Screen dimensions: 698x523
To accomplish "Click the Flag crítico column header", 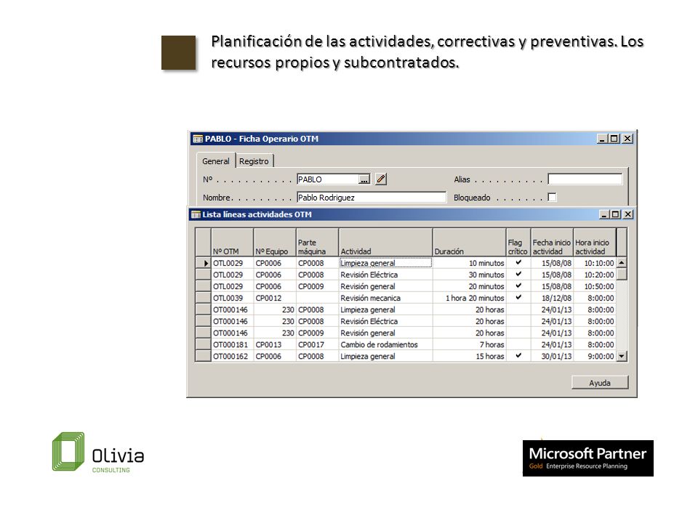I will (518, 243).
